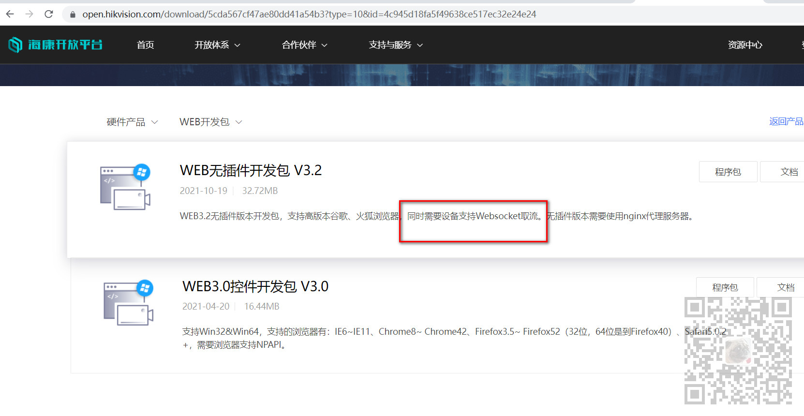Click the file size 32.72MB
Viewport: 804px width, 416px height.
click(x=260, y=191)
